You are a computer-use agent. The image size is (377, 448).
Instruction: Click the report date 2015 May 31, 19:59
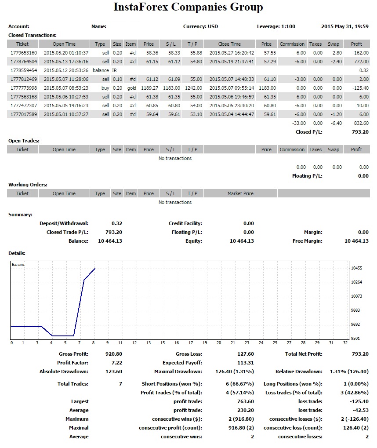point(345,26)
